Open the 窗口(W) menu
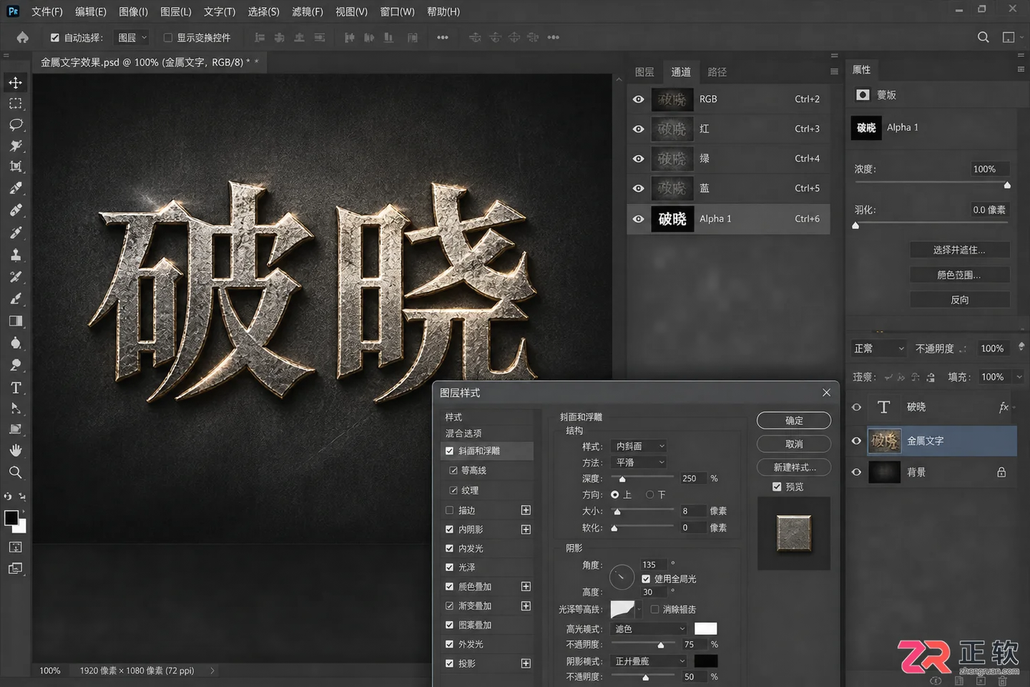The height and width of the screenshot is (687, 1030). (397, 11)
